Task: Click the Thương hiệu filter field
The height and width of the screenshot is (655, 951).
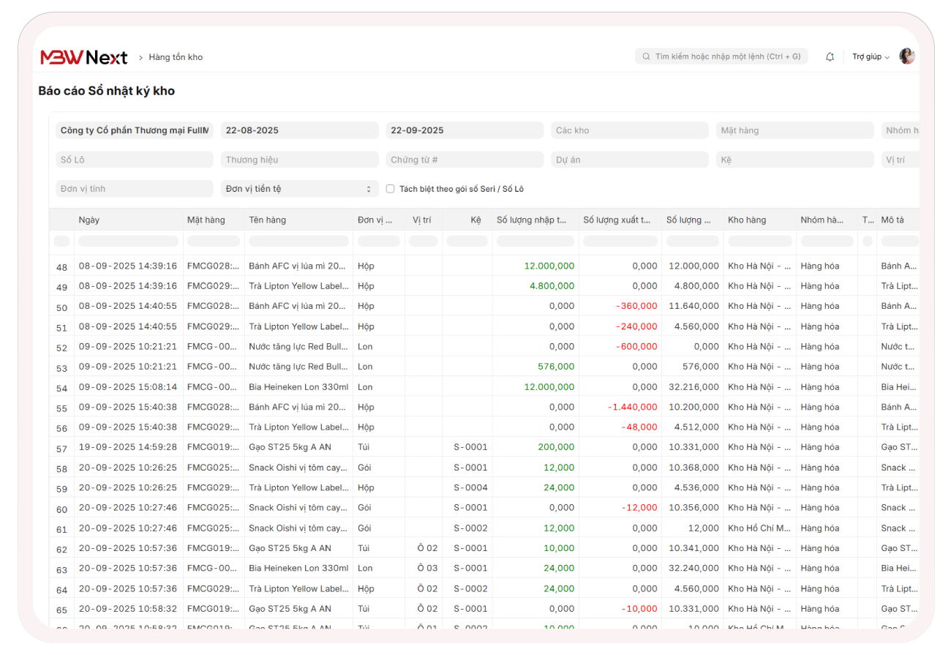Action: pyautogui.click(x=299, y=160)
